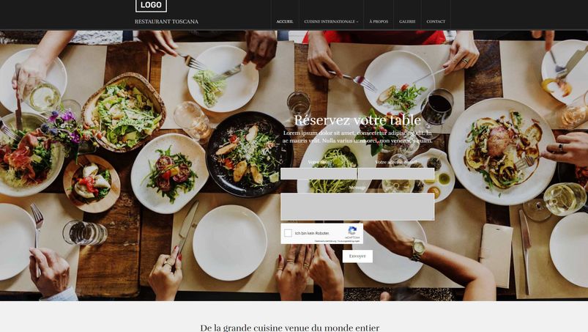
Task: Expand the Cuisine Internationale dropdown arrow
Action: 357,22
